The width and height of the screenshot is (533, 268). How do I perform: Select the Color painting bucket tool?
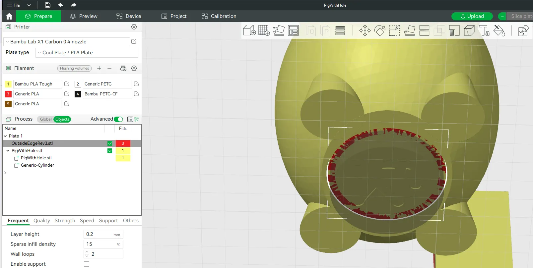[499, 30]
